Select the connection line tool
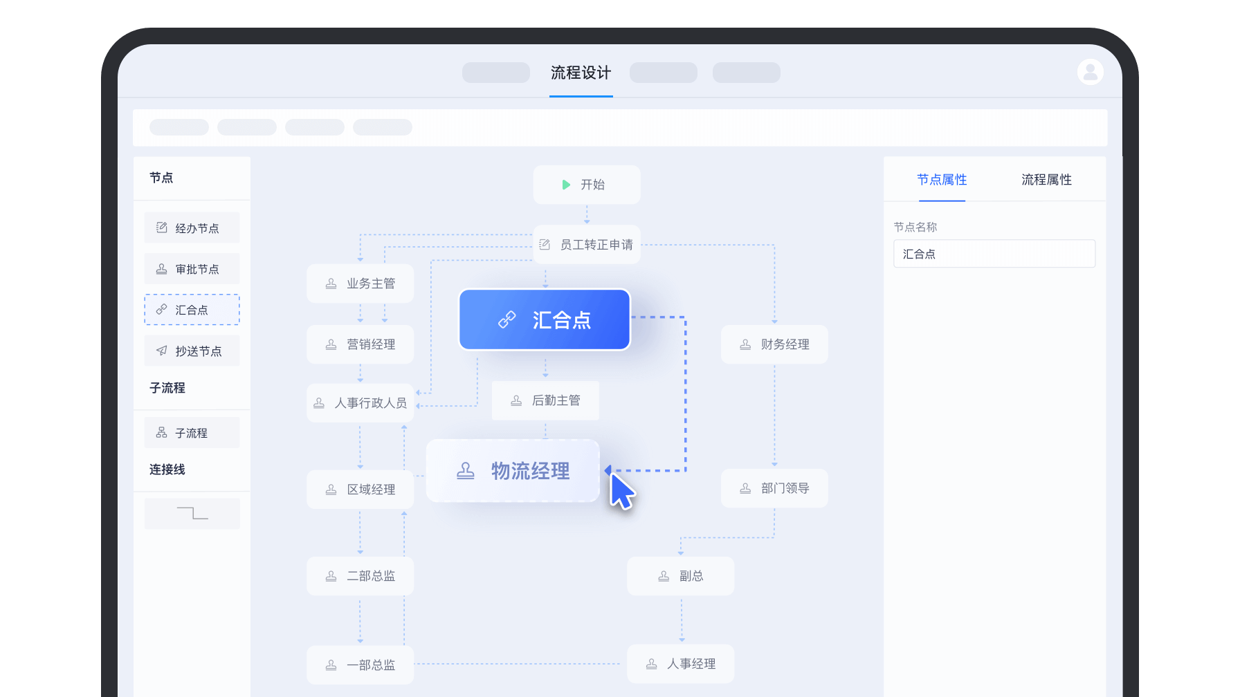The height and width of the screenshot is (697, 1240). 192,514
